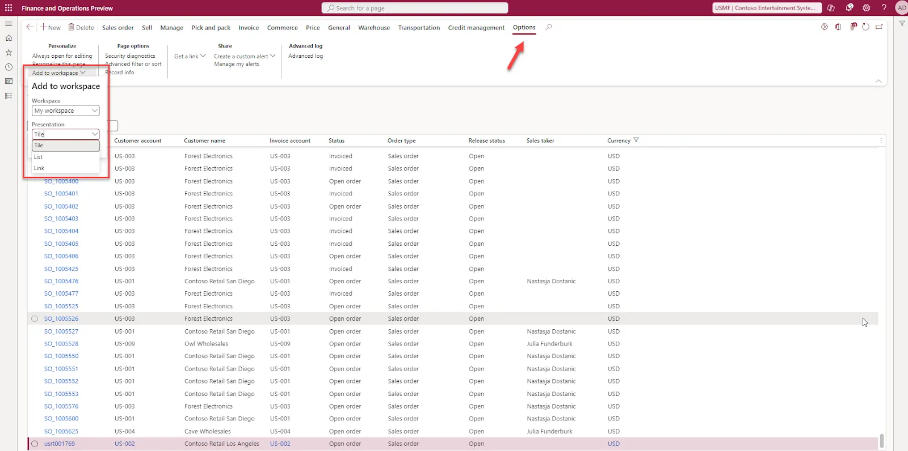Screen dimensions: 908x451
Task: Expand Create a custom alert dropdown
Action: click(x=245, y=56)
